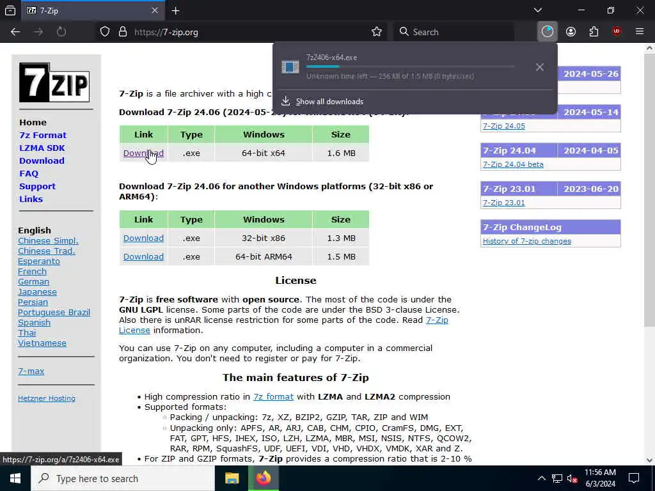Switch language to Japanese
The width and height of the screenshot is (655, 491).
point(37,292)
